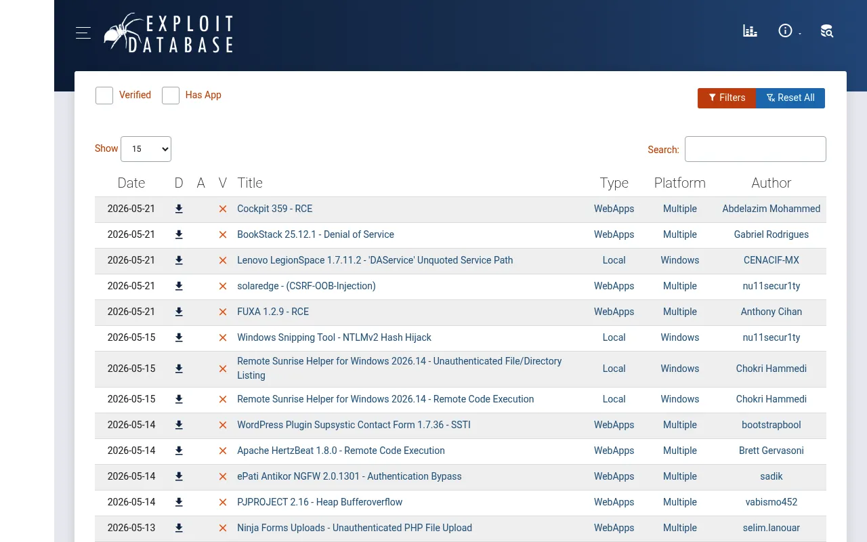Open solaredge - (CSRF-OOB-Injection) entry
Image resolution: width=867 pixels, height=542 pixels.
click(306, 286)
